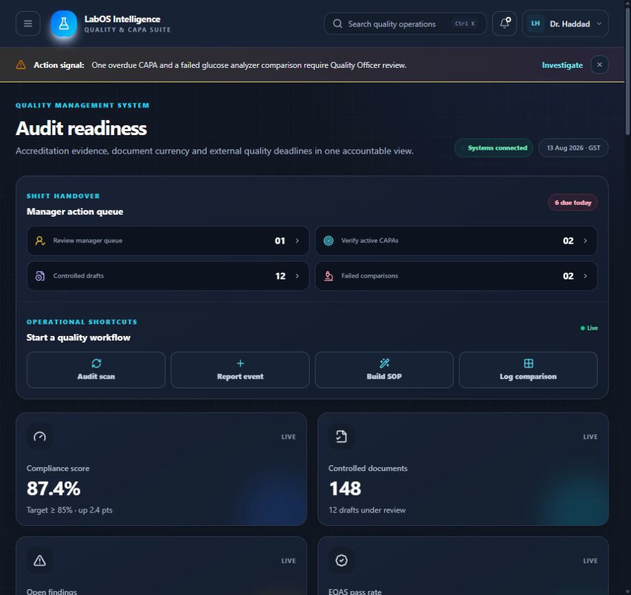Image resolution: width=631 pixels, height=595 pixels.
Task: Click the Audit scan refresh icon
Action: [x=96, y=364]
